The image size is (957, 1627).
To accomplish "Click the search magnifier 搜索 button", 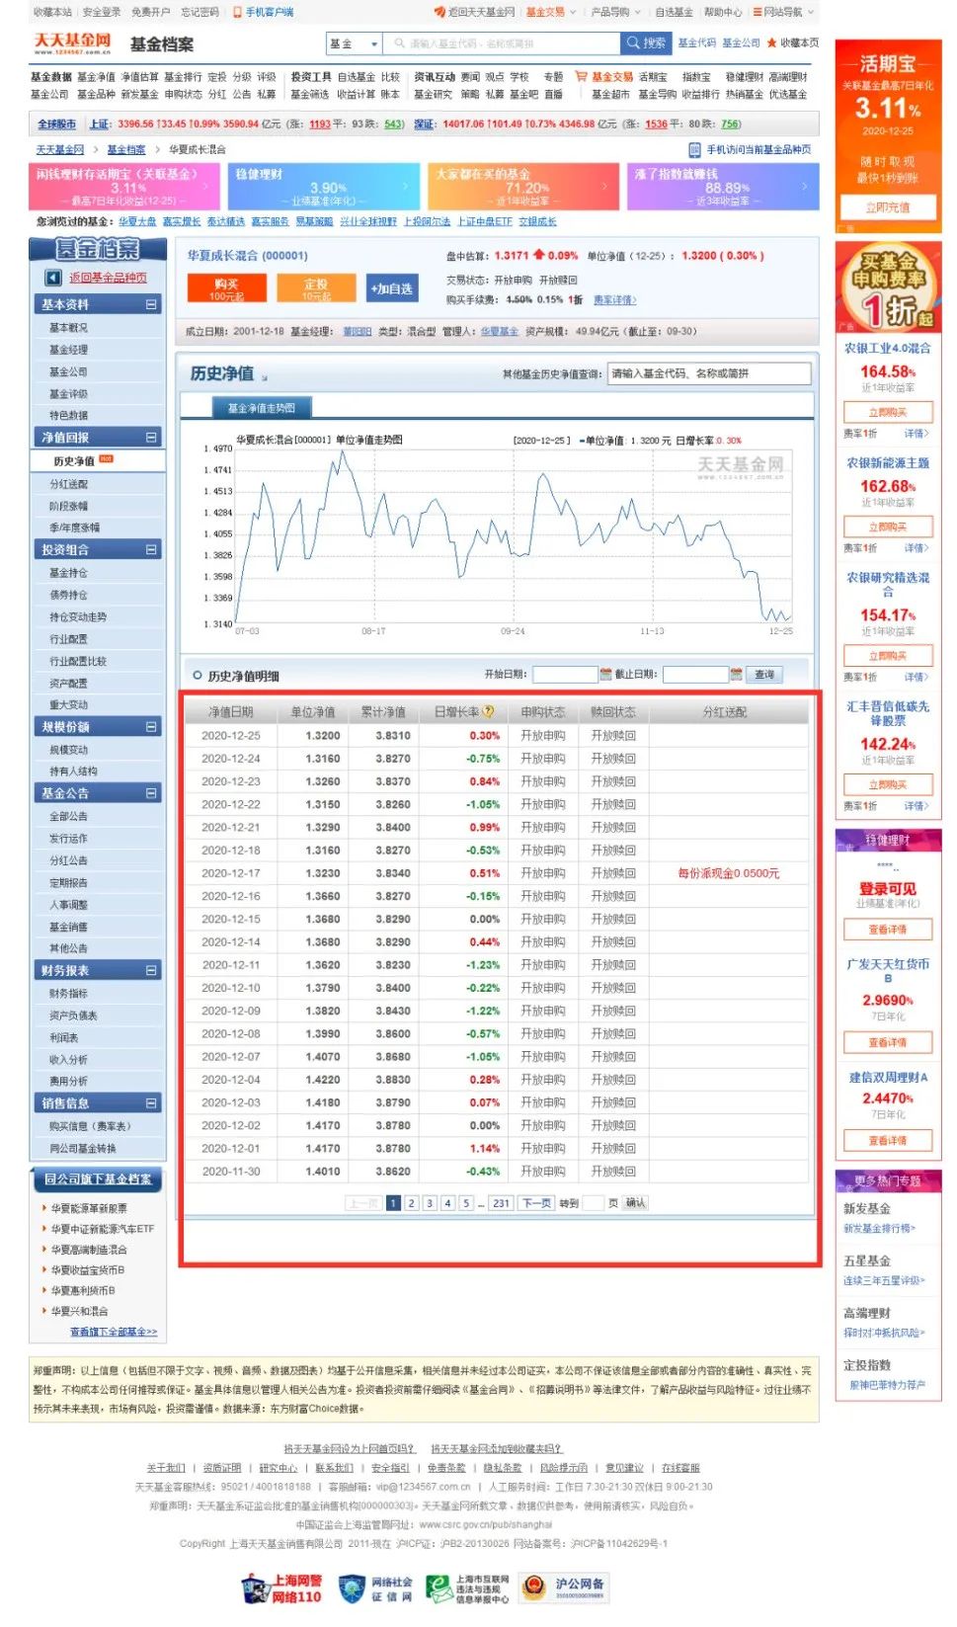I will [646, 43].
